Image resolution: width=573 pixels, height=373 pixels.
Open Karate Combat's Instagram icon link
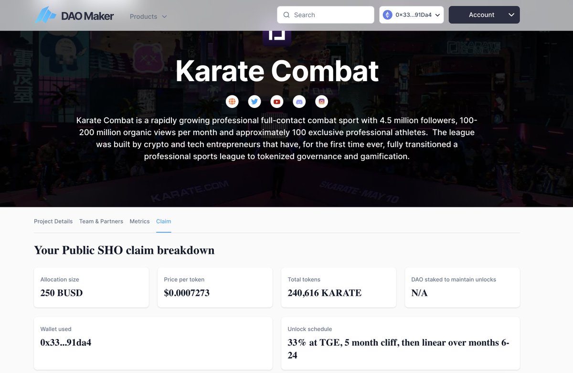[x=322, y=101]
